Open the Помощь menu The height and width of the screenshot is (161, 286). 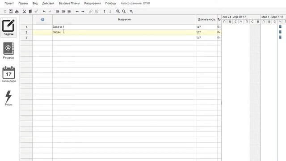coord(110,3)
